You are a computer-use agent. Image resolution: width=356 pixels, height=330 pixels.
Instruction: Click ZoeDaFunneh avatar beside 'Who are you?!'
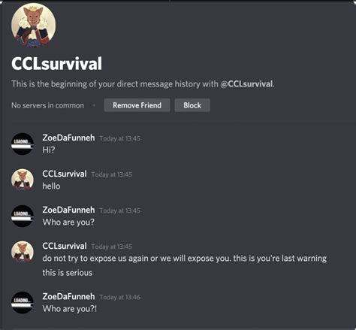(23, 303)
